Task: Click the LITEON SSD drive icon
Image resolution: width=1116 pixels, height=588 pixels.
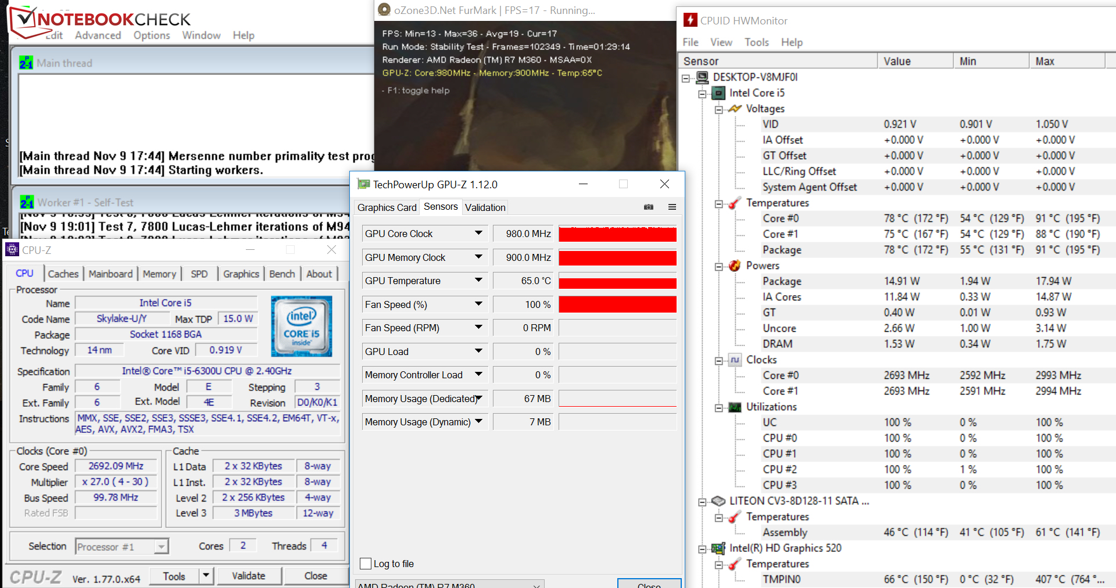Action: [719, 501]
